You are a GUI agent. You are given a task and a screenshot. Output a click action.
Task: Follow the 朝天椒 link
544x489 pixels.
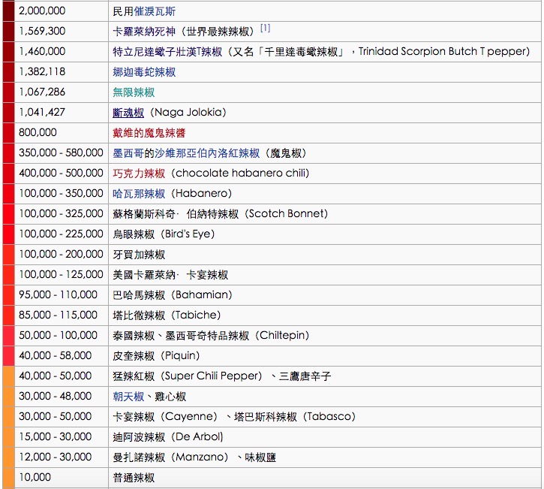tap(128, 397)
